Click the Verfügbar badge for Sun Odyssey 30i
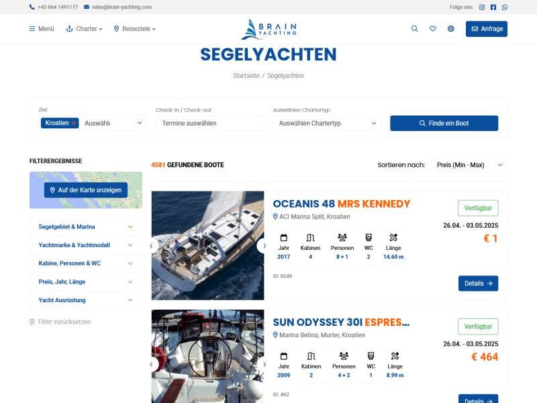The width and height of the screenshot is (537, 403). coord(478,326)
